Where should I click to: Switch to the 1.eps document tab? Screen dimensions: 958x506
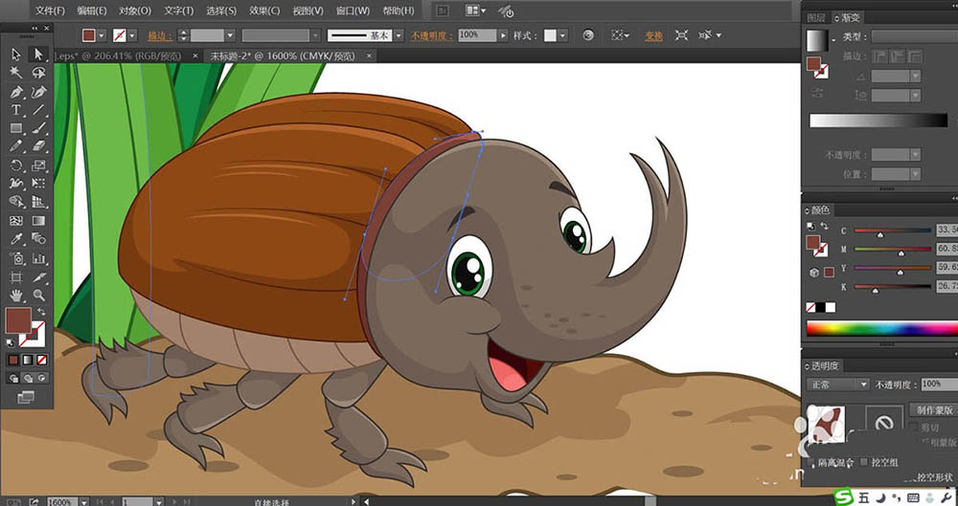click(x=115, y=56)
